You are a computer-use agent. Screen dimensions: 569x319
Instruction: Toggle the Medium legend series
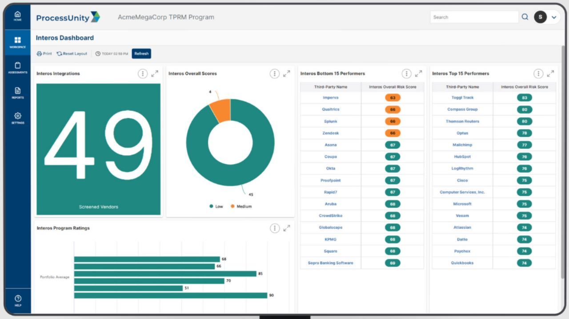(241, 206)
